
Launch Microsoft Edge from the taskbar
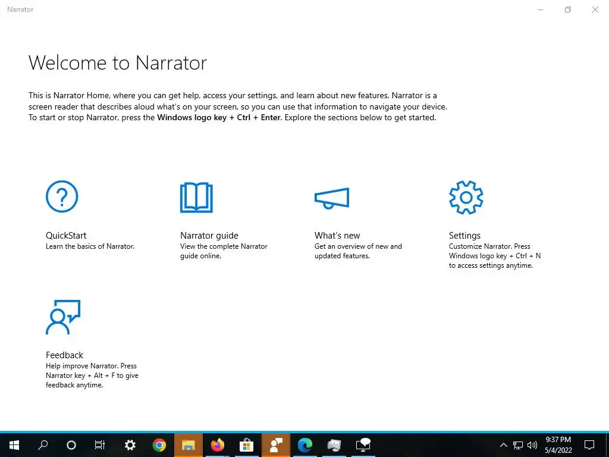tap(305, 445)
